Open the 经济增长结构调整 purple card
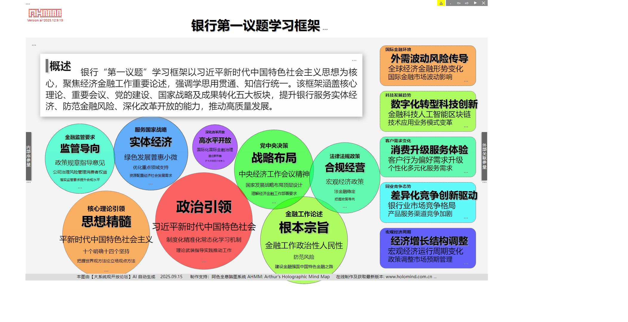The image size is (628, 322). pyautogui.click(x=428, y=248)
